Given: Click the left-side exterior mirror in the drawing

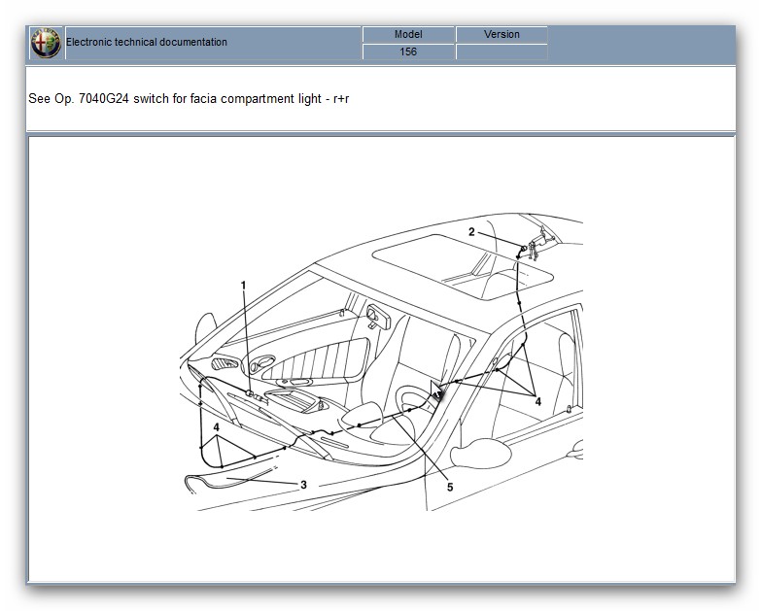Looking at the screenshot, I should [206, 325].
